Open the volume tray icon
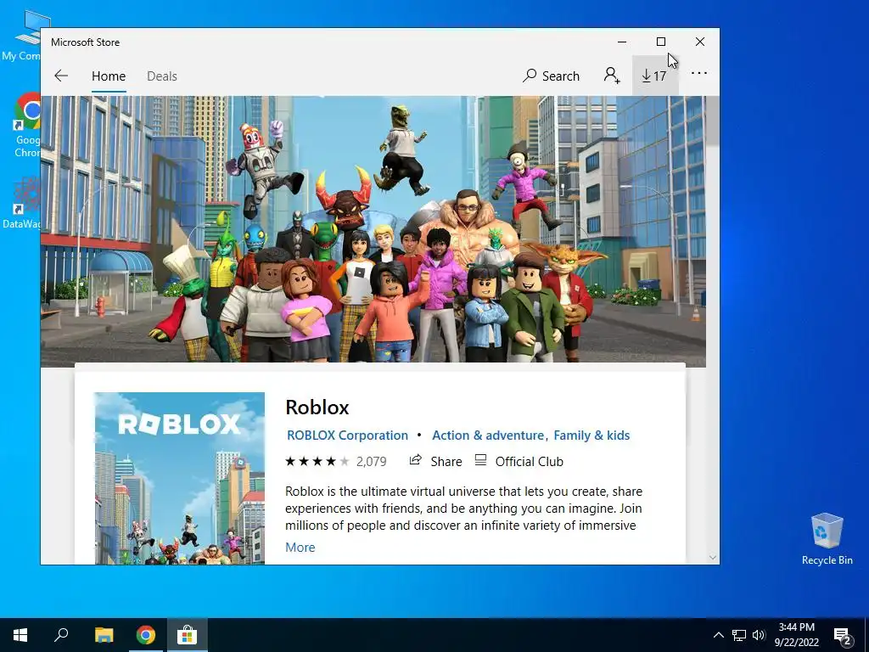 point(759,635)
